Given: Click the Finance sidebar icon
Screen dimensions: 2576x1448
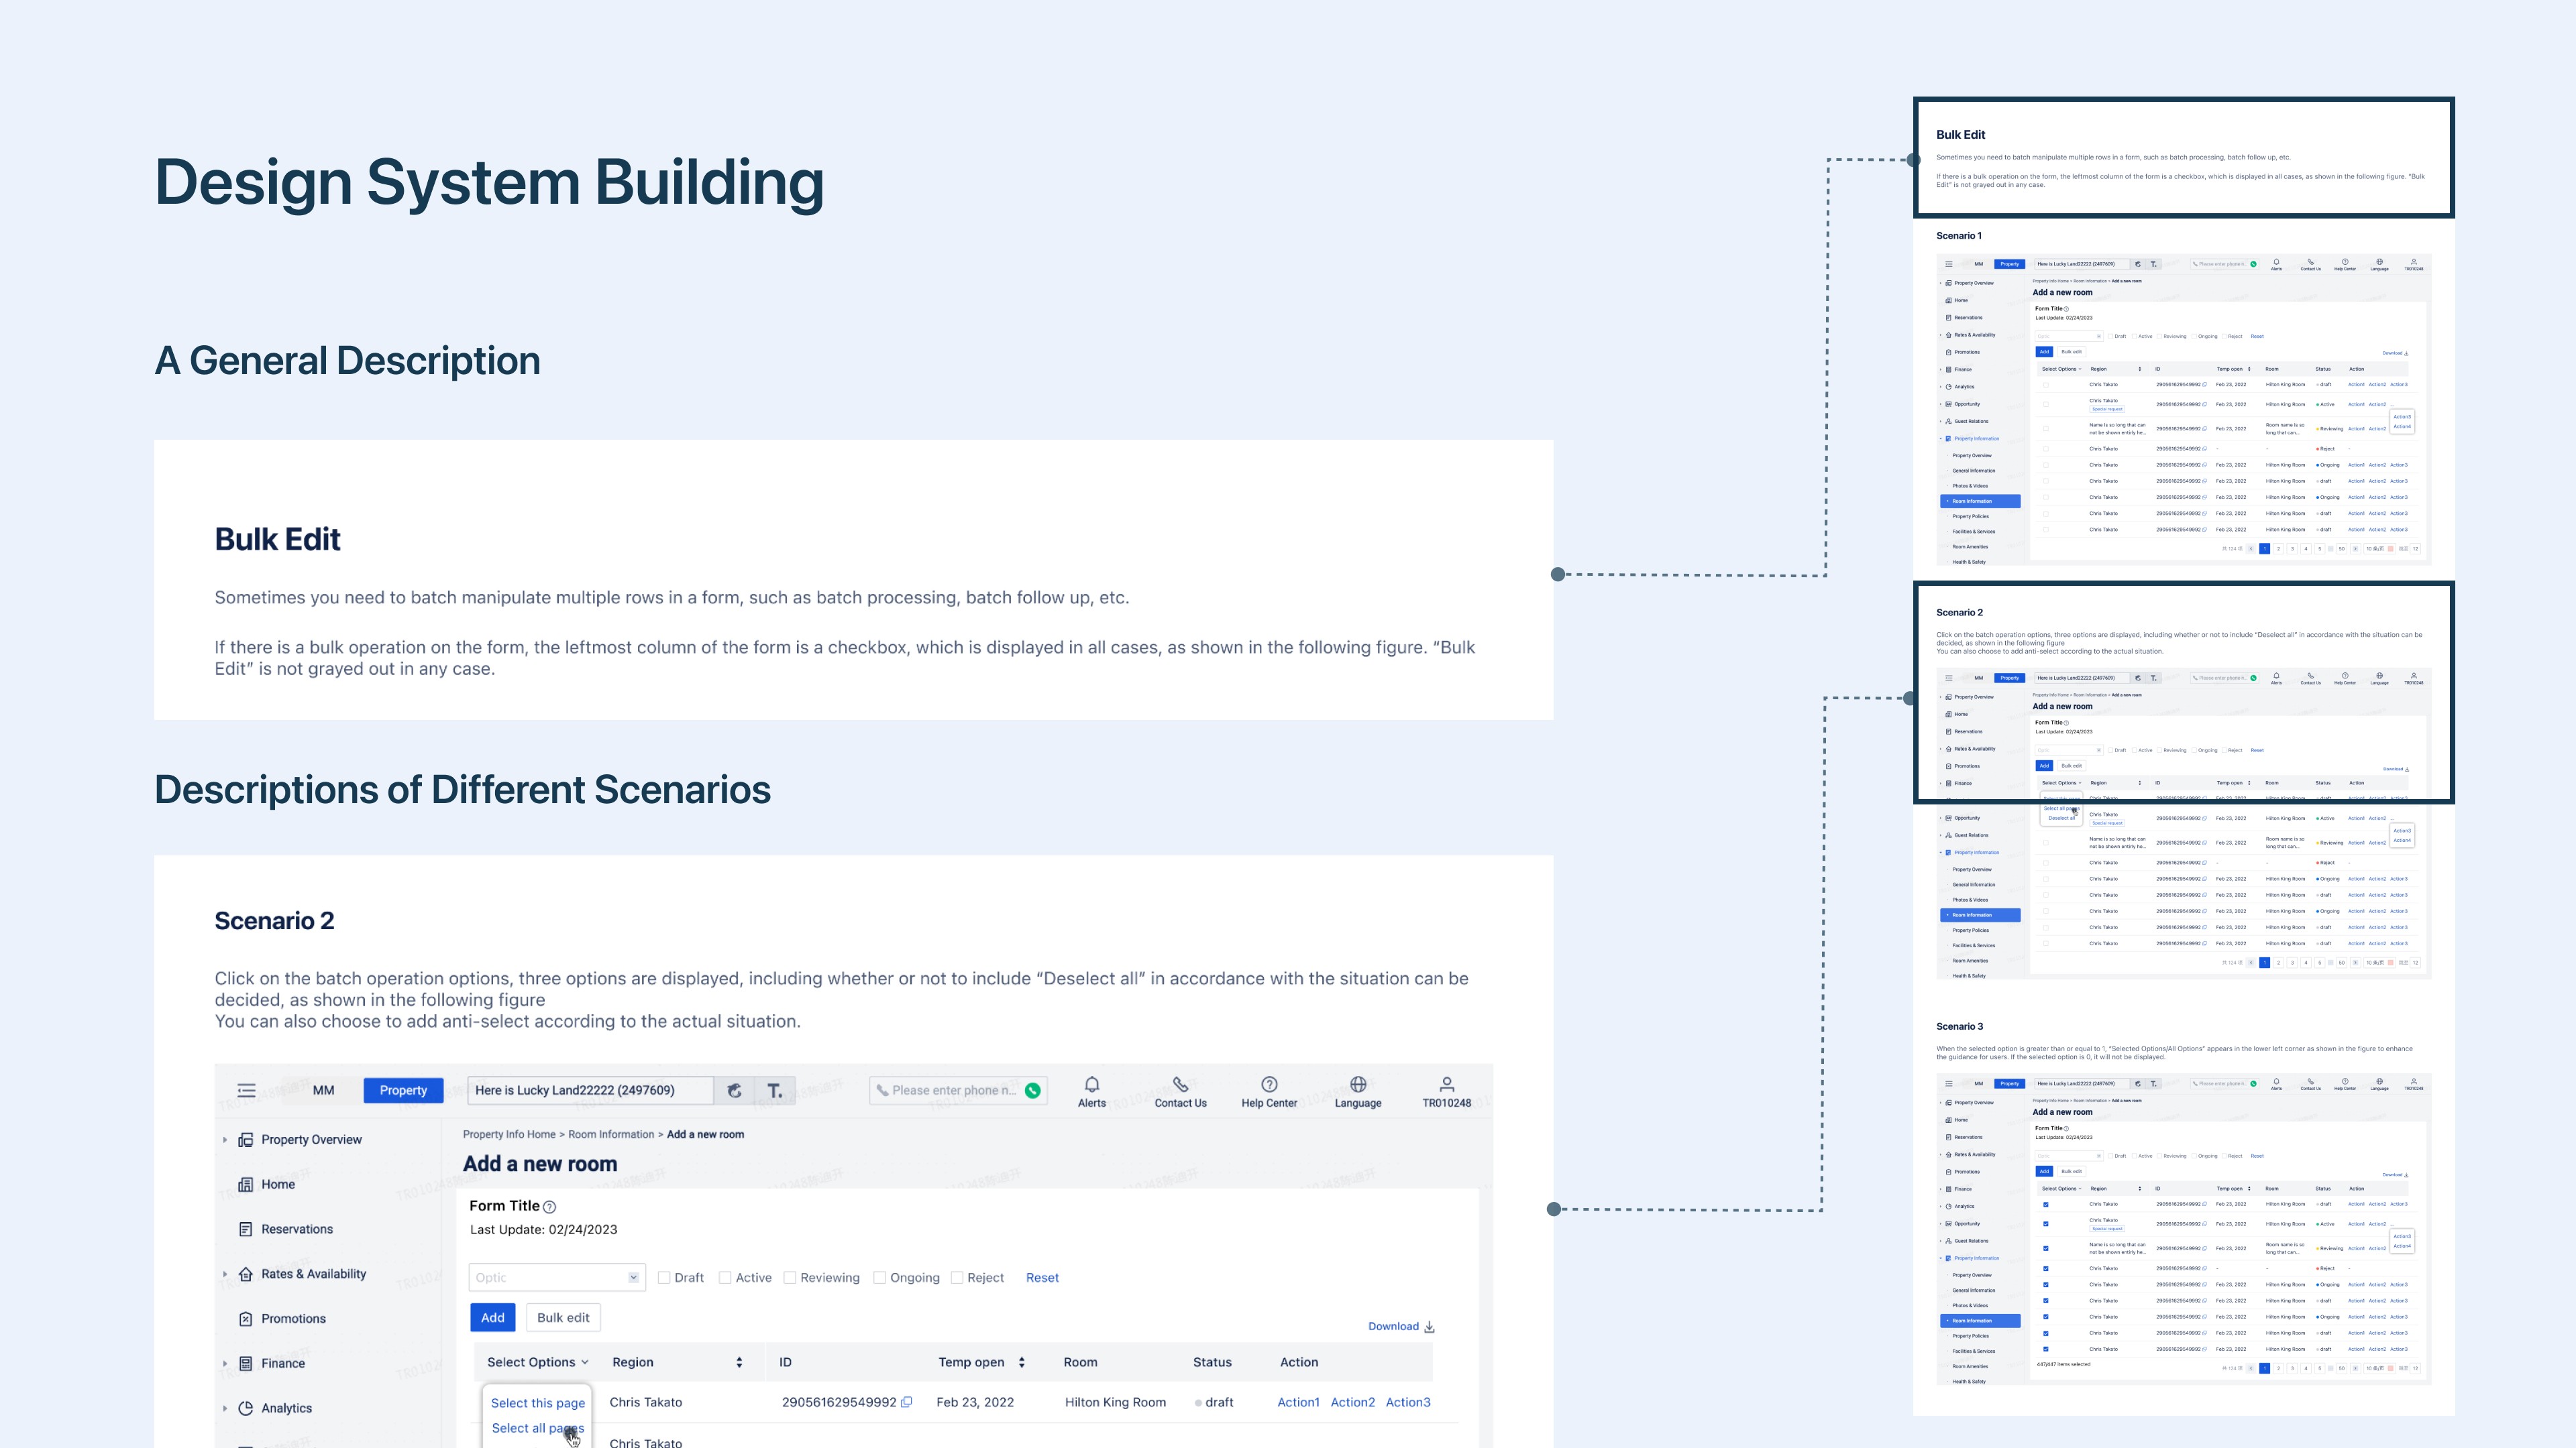Looking at the screenshot, I should pos(245,1363).
